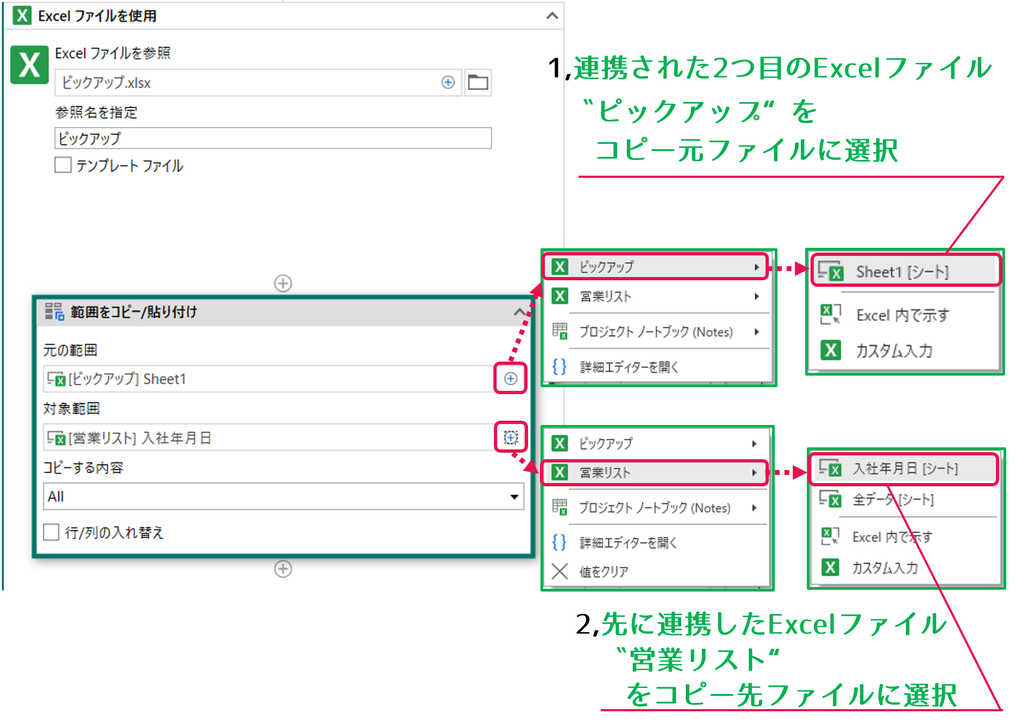
Task: Click the notebook icon beside upper プロジェクト ノートブック
Action: point(560,330)
